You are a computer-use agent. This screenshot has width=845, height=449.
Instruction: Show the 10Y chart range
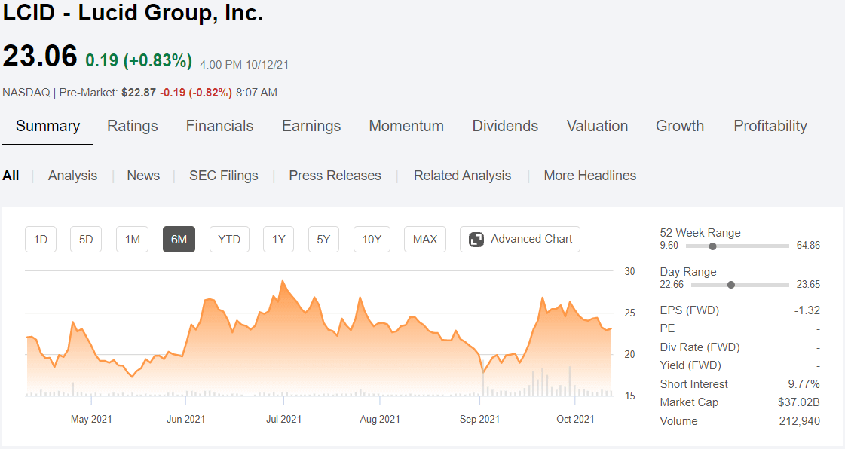(372, 239)
